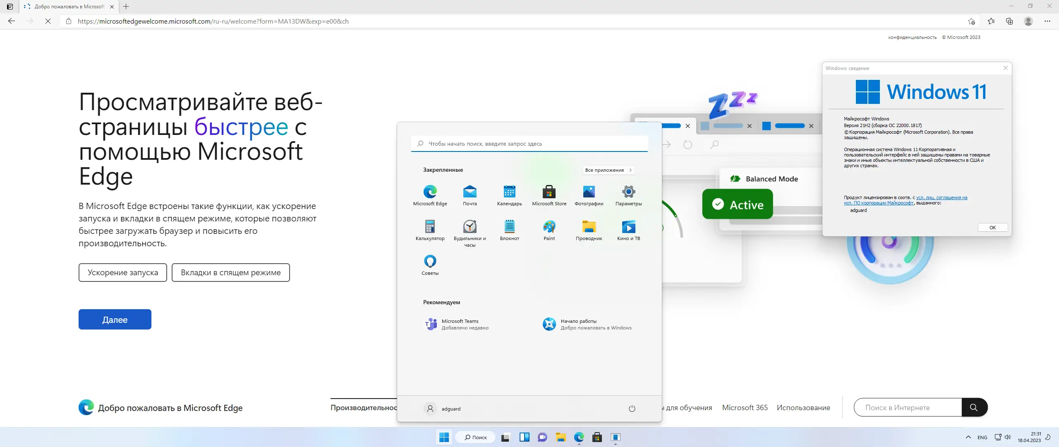
Task: Select the Использование tab
Action: tap(803, 407)
